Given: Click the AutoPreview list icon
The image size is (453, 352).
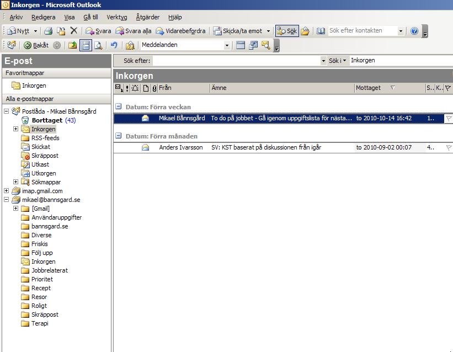Looking at the screenshot, I should [241, 45].
